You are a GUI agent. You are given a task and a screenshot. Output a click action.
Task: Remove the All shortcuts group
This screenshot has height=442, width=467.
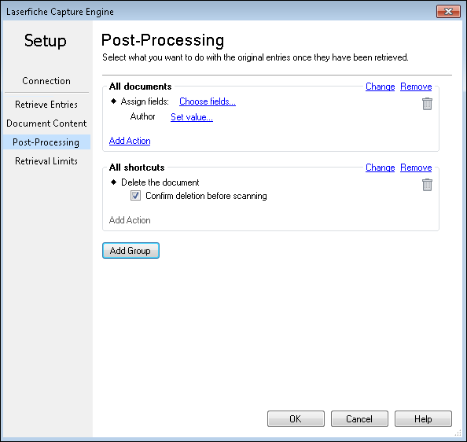(x=416, y=168)
